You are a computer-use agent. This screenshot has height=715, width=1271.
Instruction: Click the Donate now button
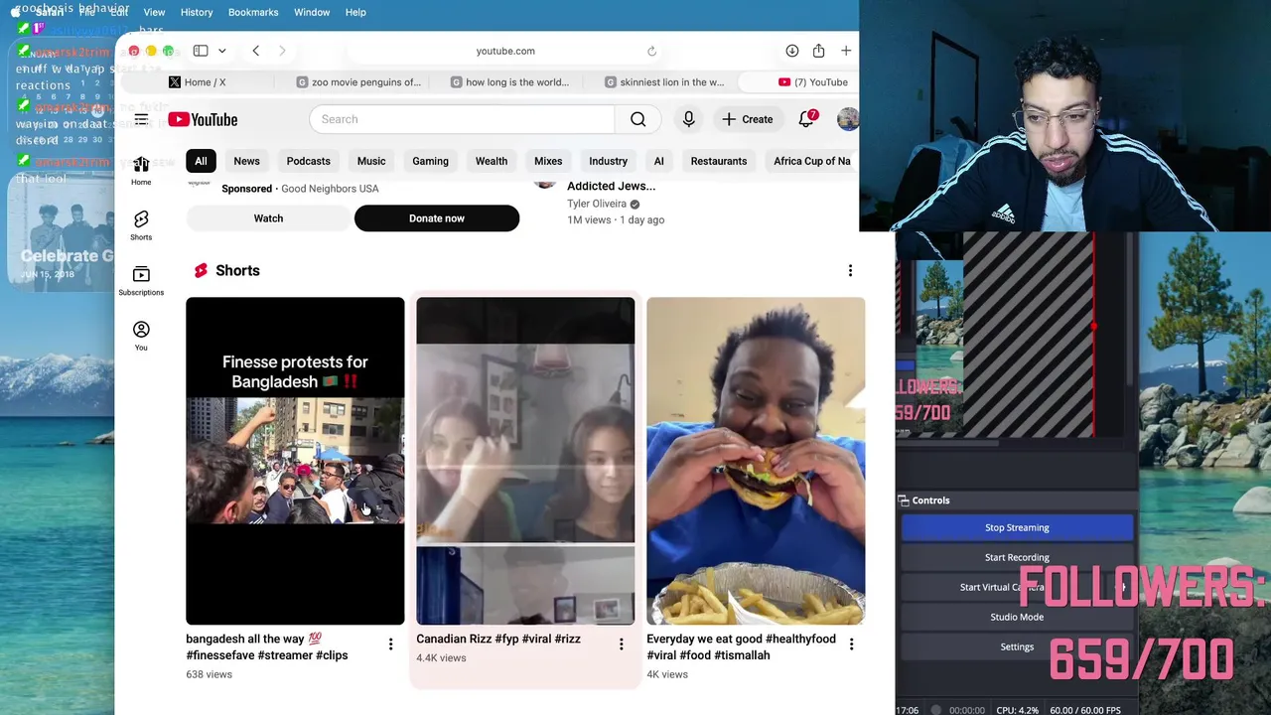coord(437,218)
